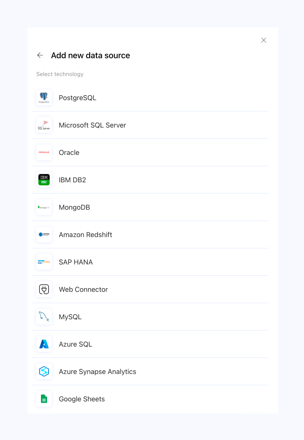This screenshot has height=440, width=304.
Task: Close the Add new data source dialog
Action: coord(264,40)
